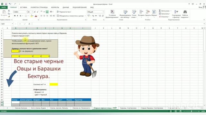Open the font color dropdown arrow
206x115 pixels.
point(38,16)
